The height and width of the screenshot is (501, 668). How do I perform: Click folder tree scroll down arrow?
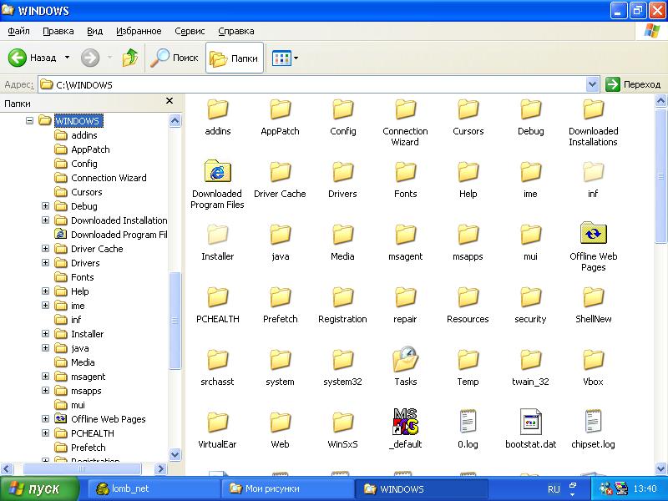pos(175,454)
